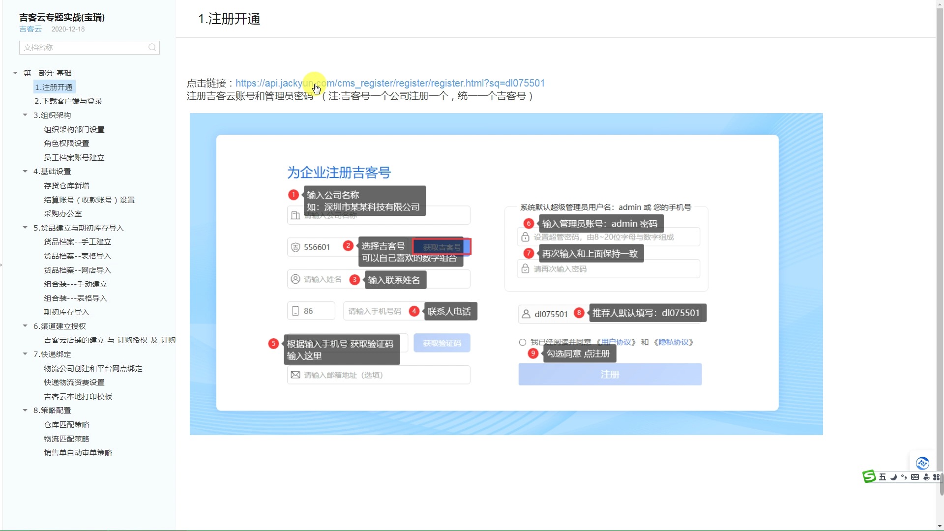Open the embedded registration form screenshot
Viewport: 944px width, 531px height.
click(x=506, y=274)
